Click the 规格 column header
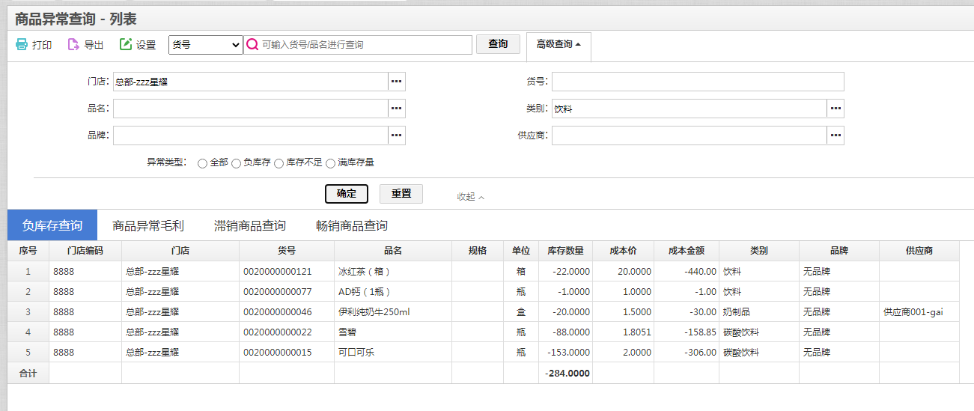Screen dimensions: 974x411 [x=478, y=251]
